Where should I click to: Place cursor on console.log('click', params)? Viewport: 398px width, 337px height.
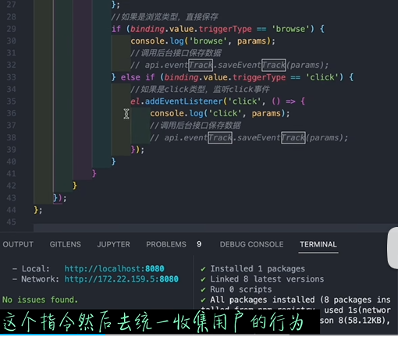point(220,113)
